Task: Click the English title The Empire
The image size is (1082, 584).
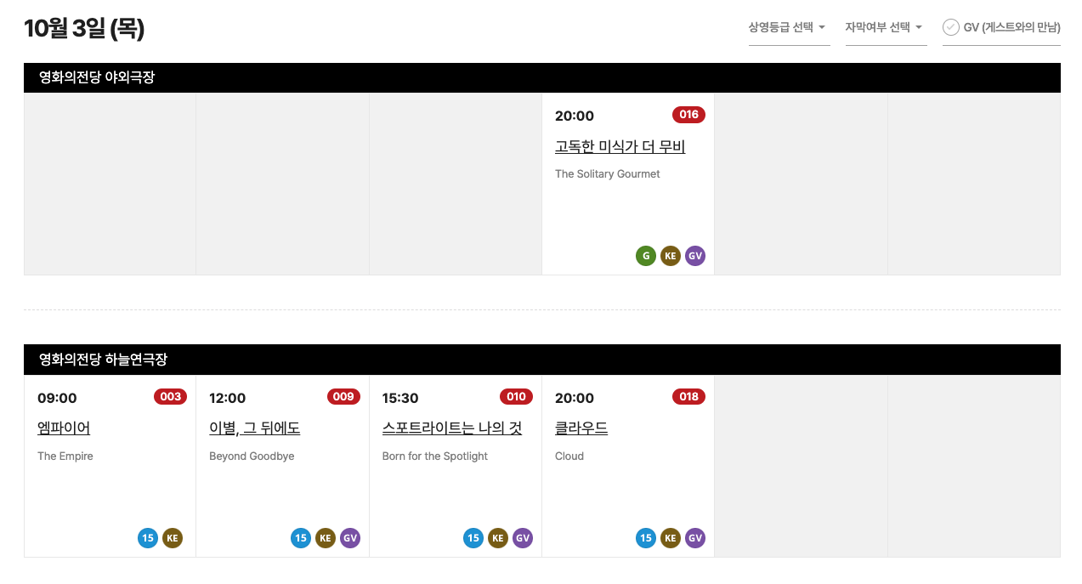Action: 65,456
